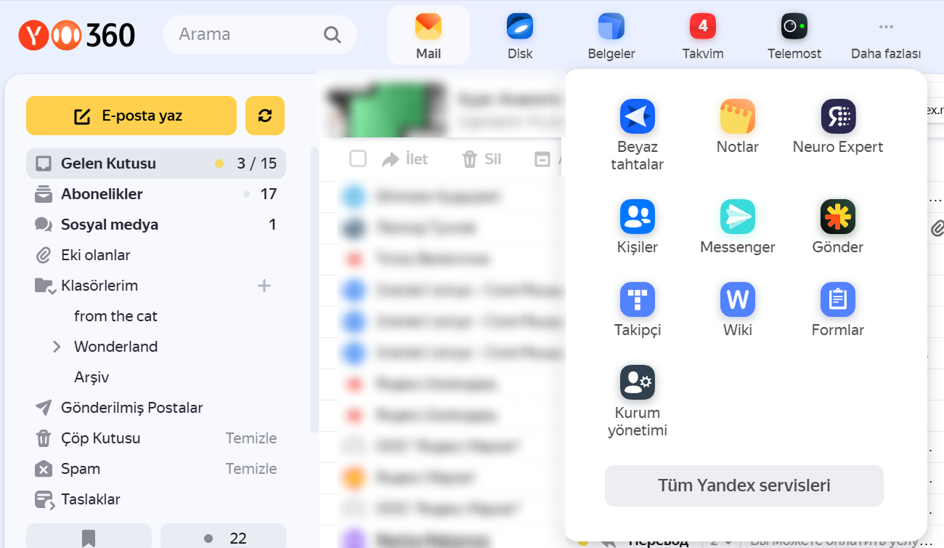Launch Neuro Expert from services panel
Screen dimensions: 944x548
click(x=837, y=117)
